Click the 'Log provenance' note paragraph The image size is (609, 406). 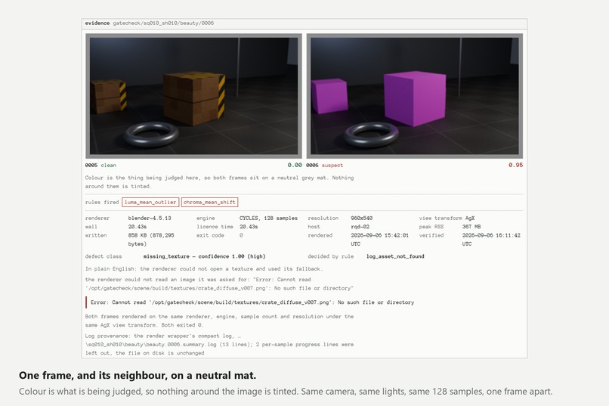[219, 344]
